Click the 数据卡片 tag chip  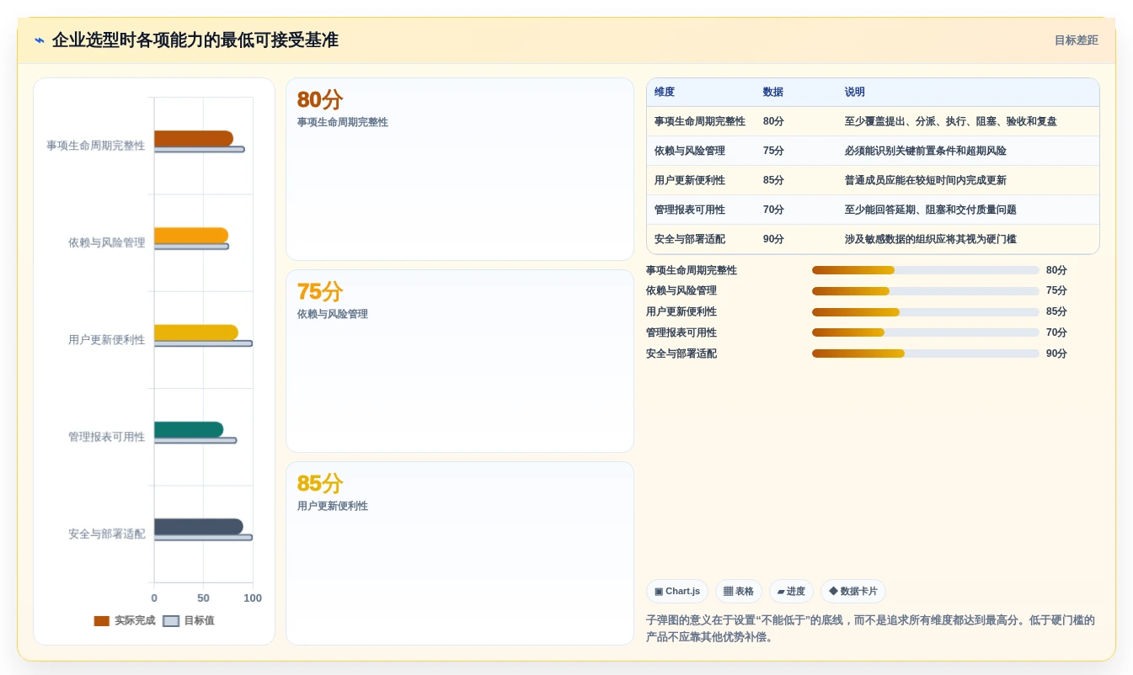(x=853, y=592)
